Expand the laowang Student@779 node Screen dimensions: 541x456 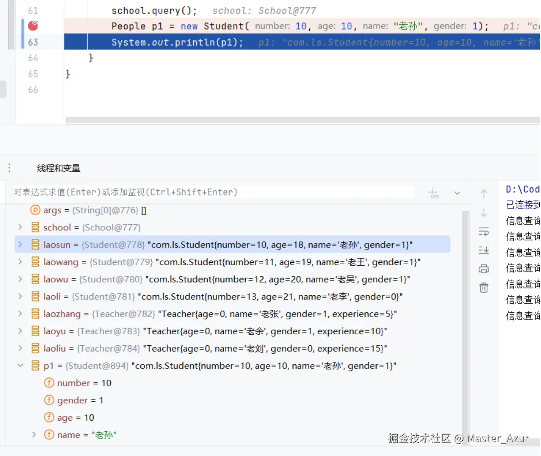tap(20, 262)
